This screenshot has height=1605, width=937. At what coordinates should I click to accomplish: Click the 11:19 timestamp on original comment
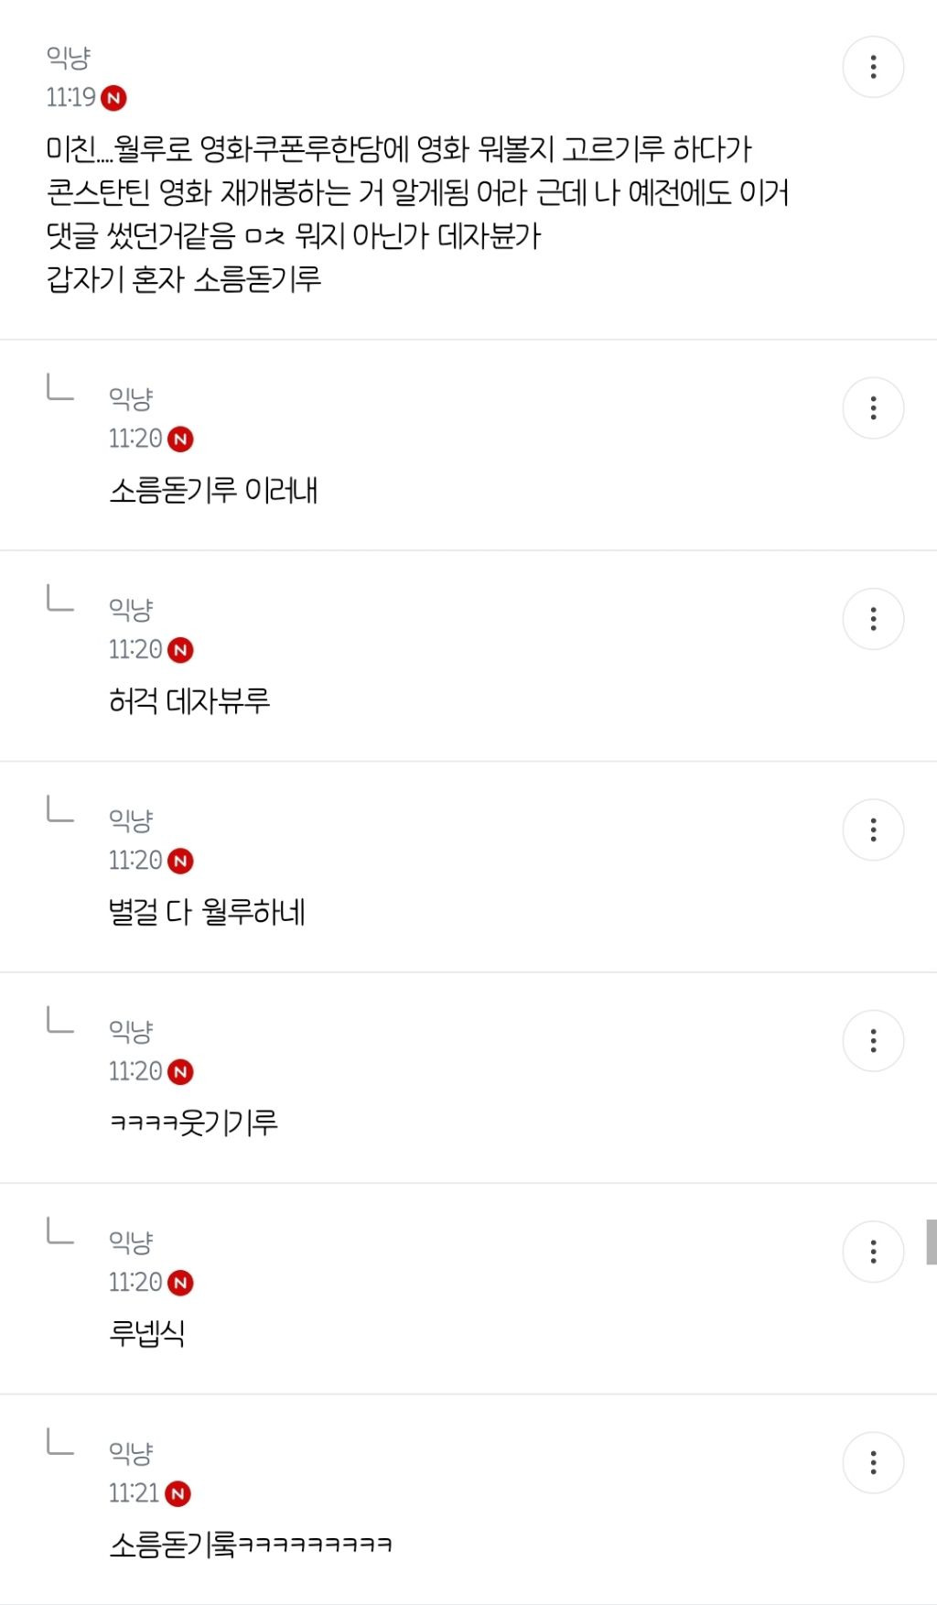[71, 97]
